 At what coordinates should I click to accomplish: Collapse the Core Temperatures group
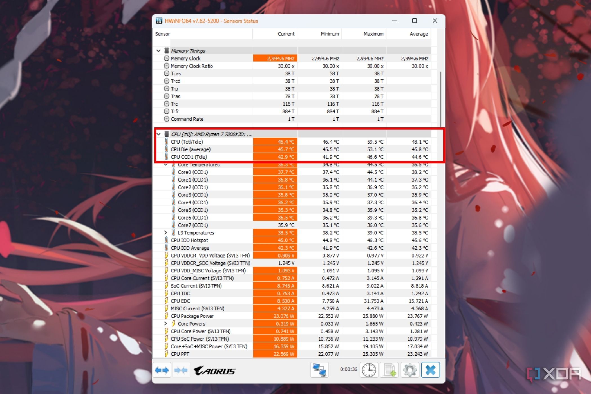166,164
